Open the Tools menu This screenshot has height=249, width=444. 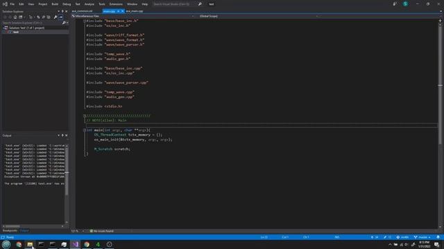pyautogui.click(x=102, y=4)
